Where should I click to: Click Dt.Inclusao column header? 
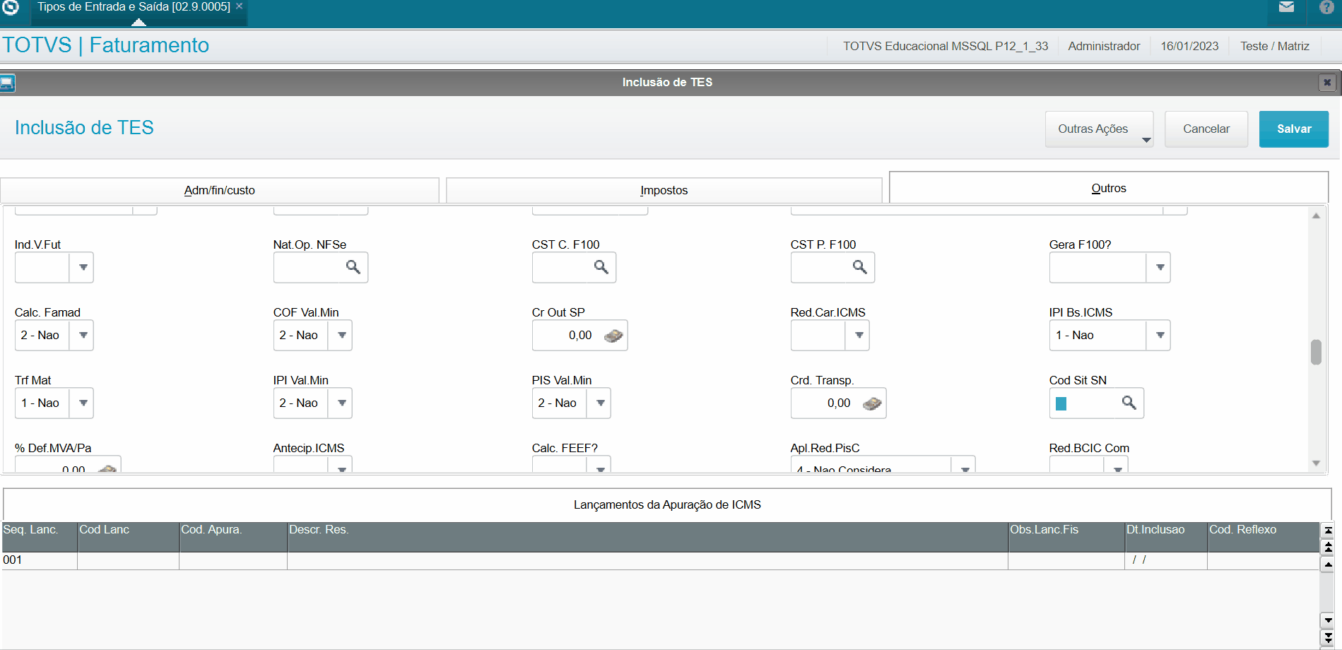[x=1166, y=537]
